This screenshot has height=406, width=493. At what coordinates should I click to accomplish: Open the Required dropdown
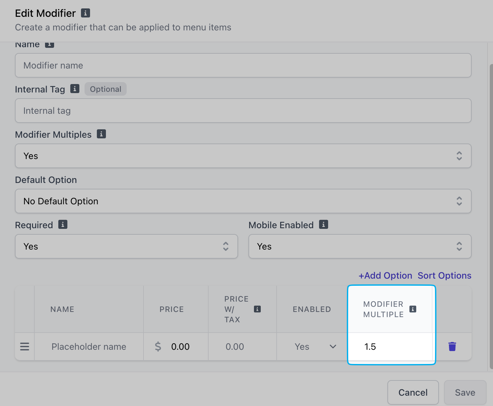click(x=127, y=246)
